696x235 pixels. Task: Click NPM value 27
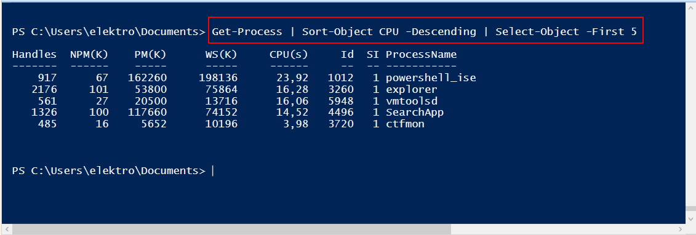102,101
